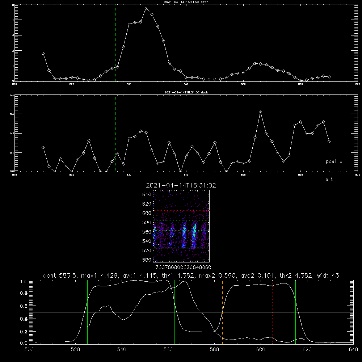362x362 pixels.
Task: Click the "max2 0.560" value
Action: [217, 275]
